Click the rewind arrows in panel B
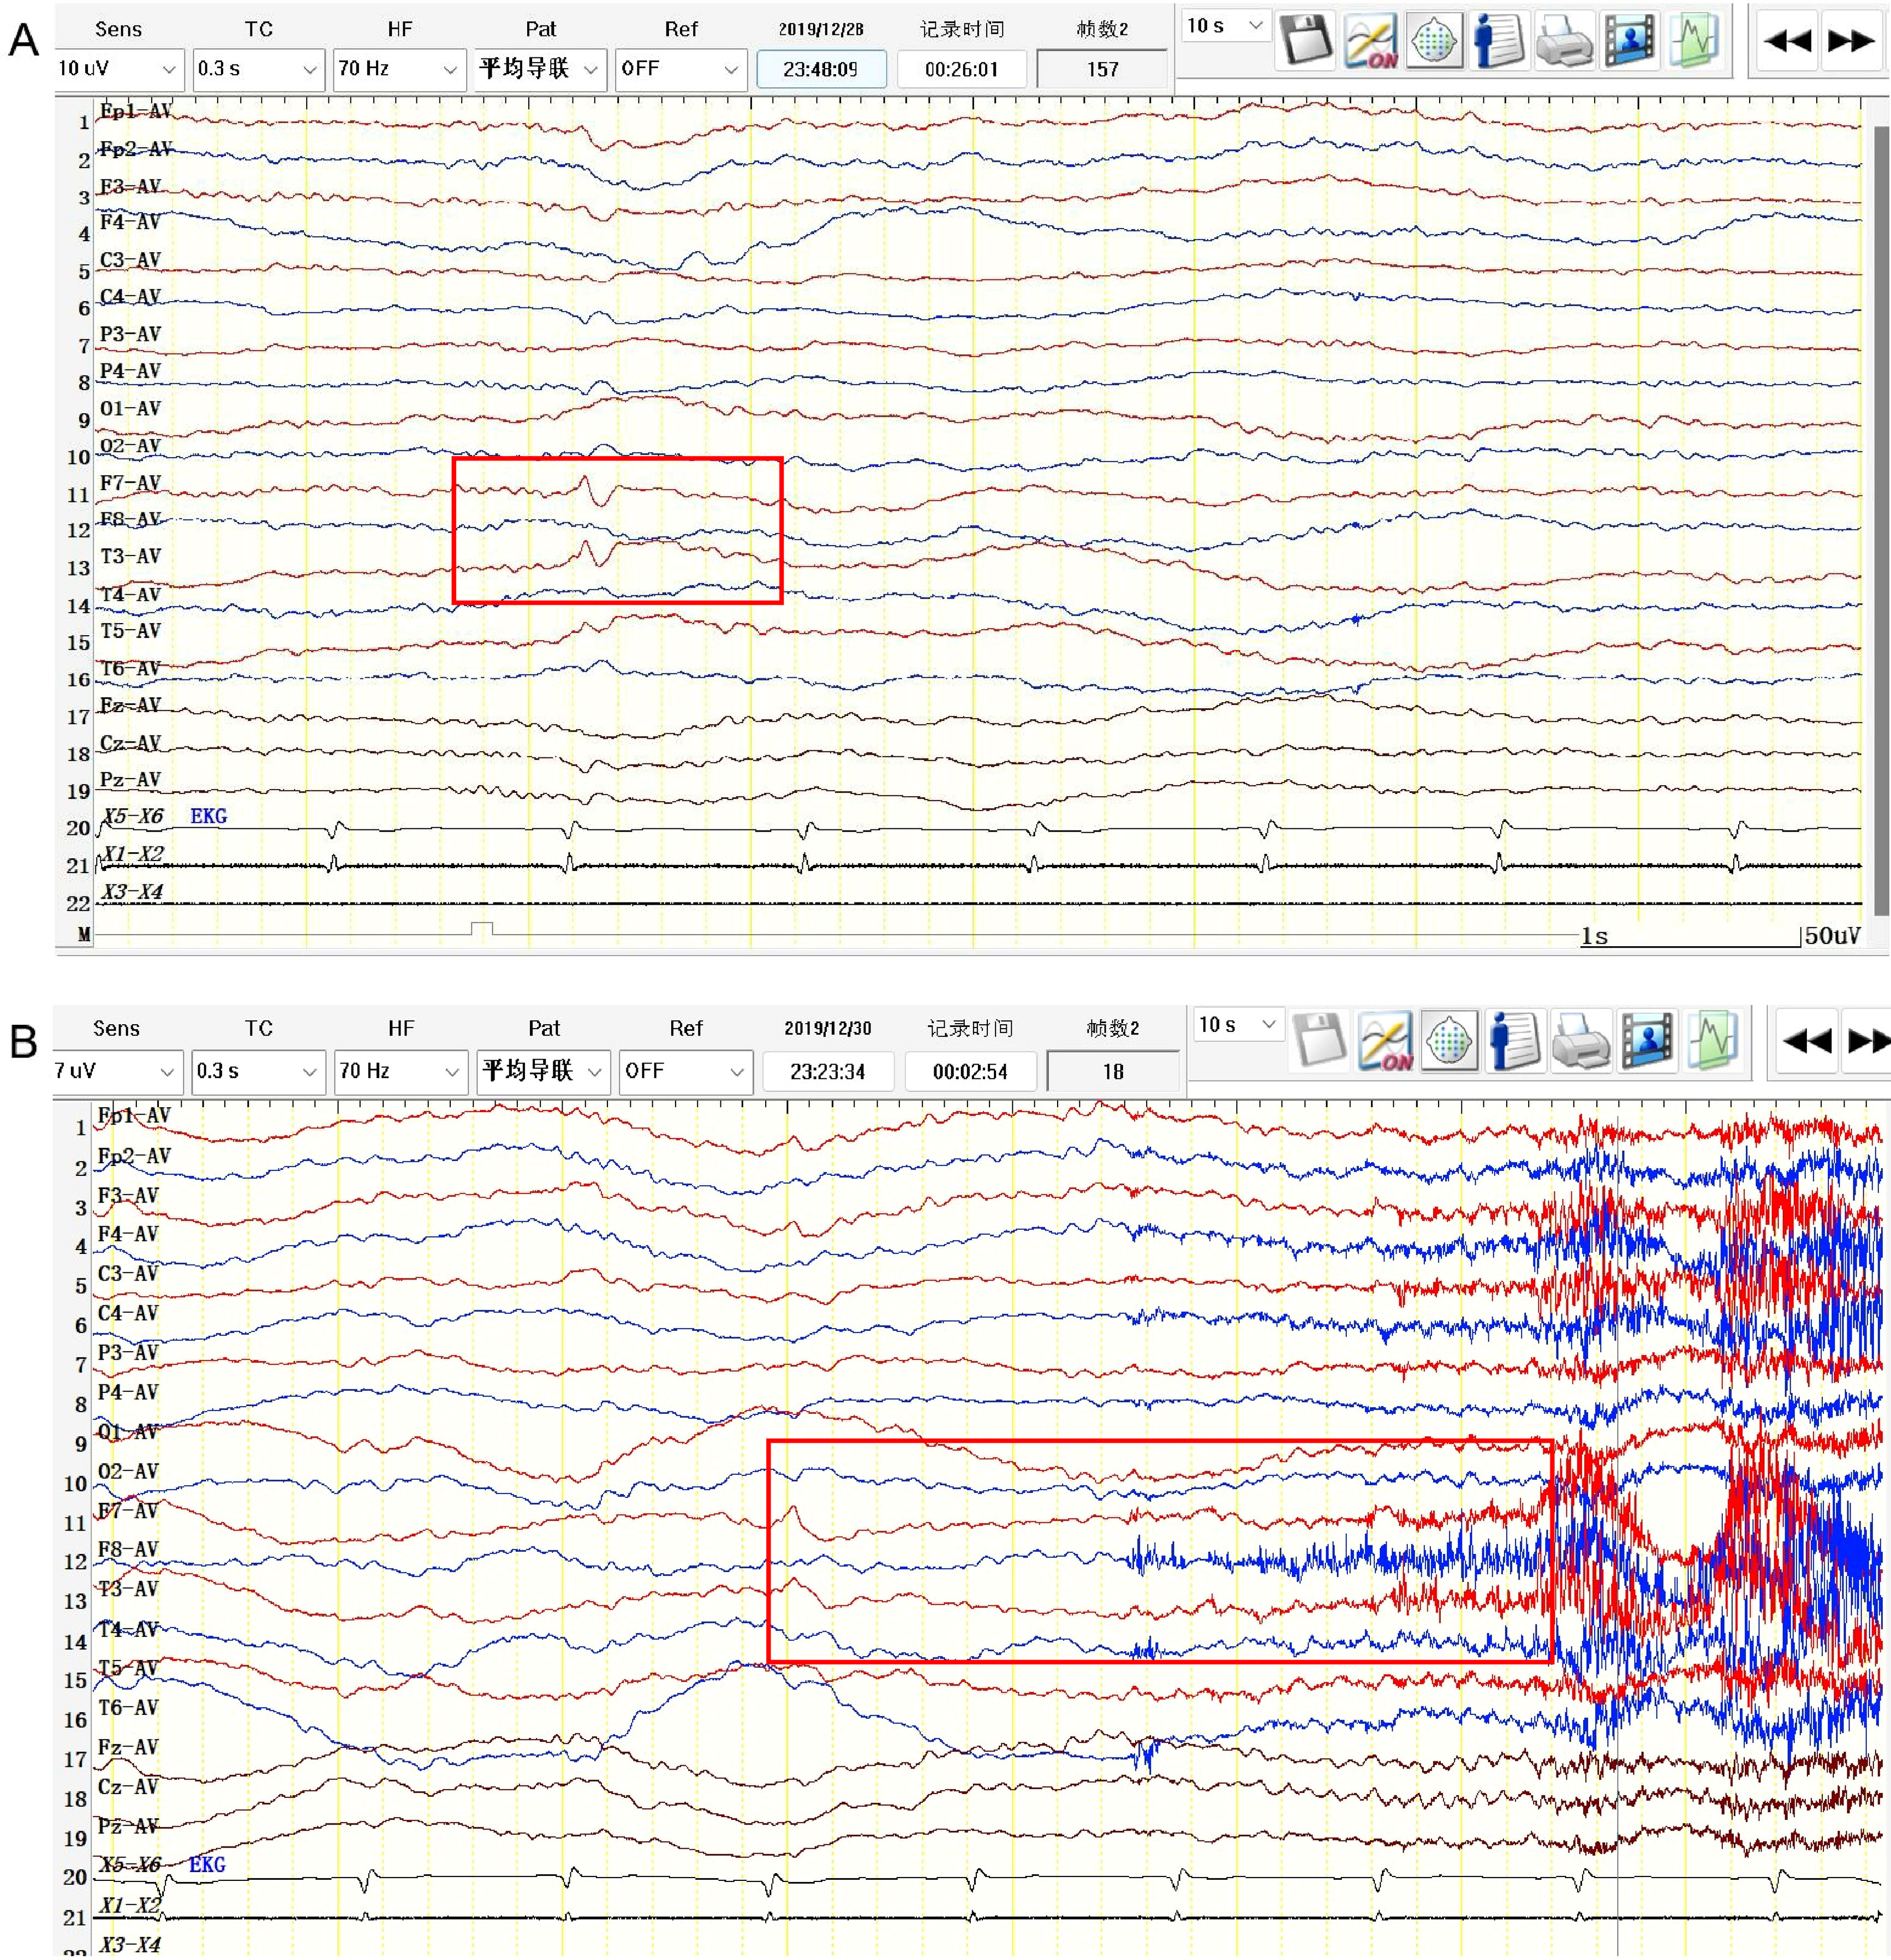Screen dimensions: 1891x1960 tap(1806, 1041)
